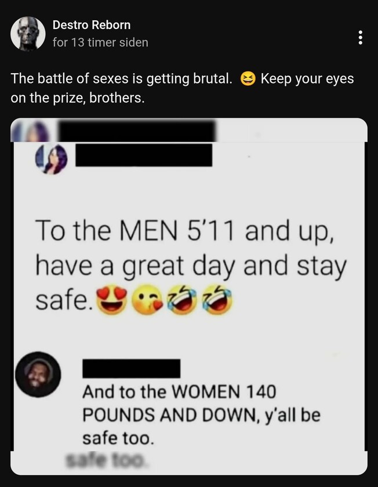Click the blacked-out name above the 5'11 text
Image resolution: width=378 pixels, height=487 pixels.
[x=144, y=155]
